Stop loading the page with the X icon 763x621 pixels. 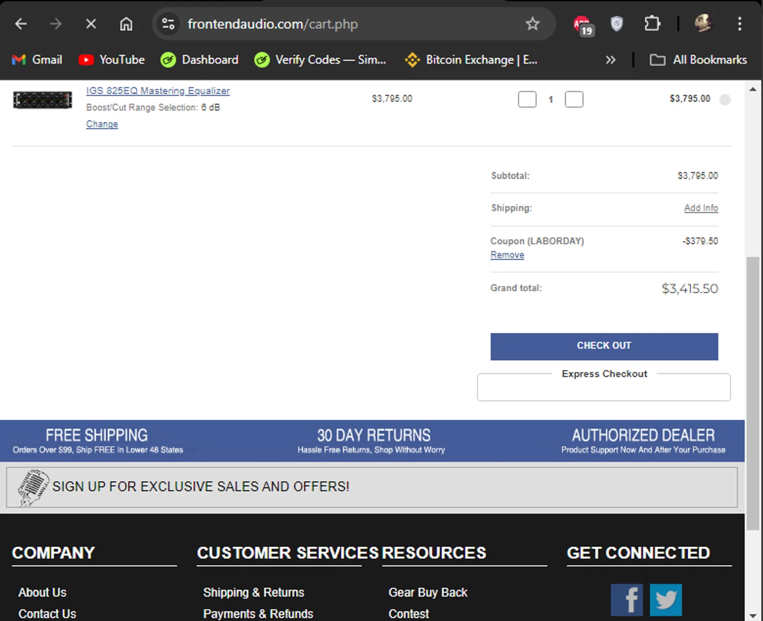tap(91, 24)
